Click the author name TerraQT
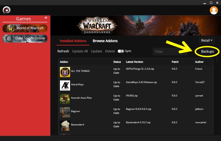Viewport: 221px width, 141px height. (200, 82)
